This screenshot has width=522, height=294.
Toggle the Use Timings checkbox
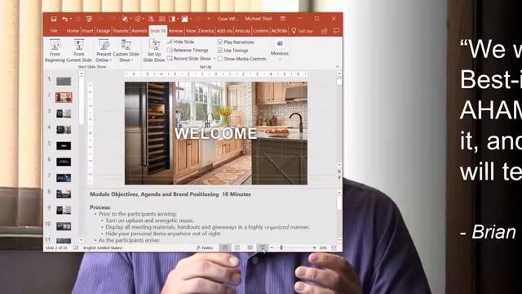[220, 51]
